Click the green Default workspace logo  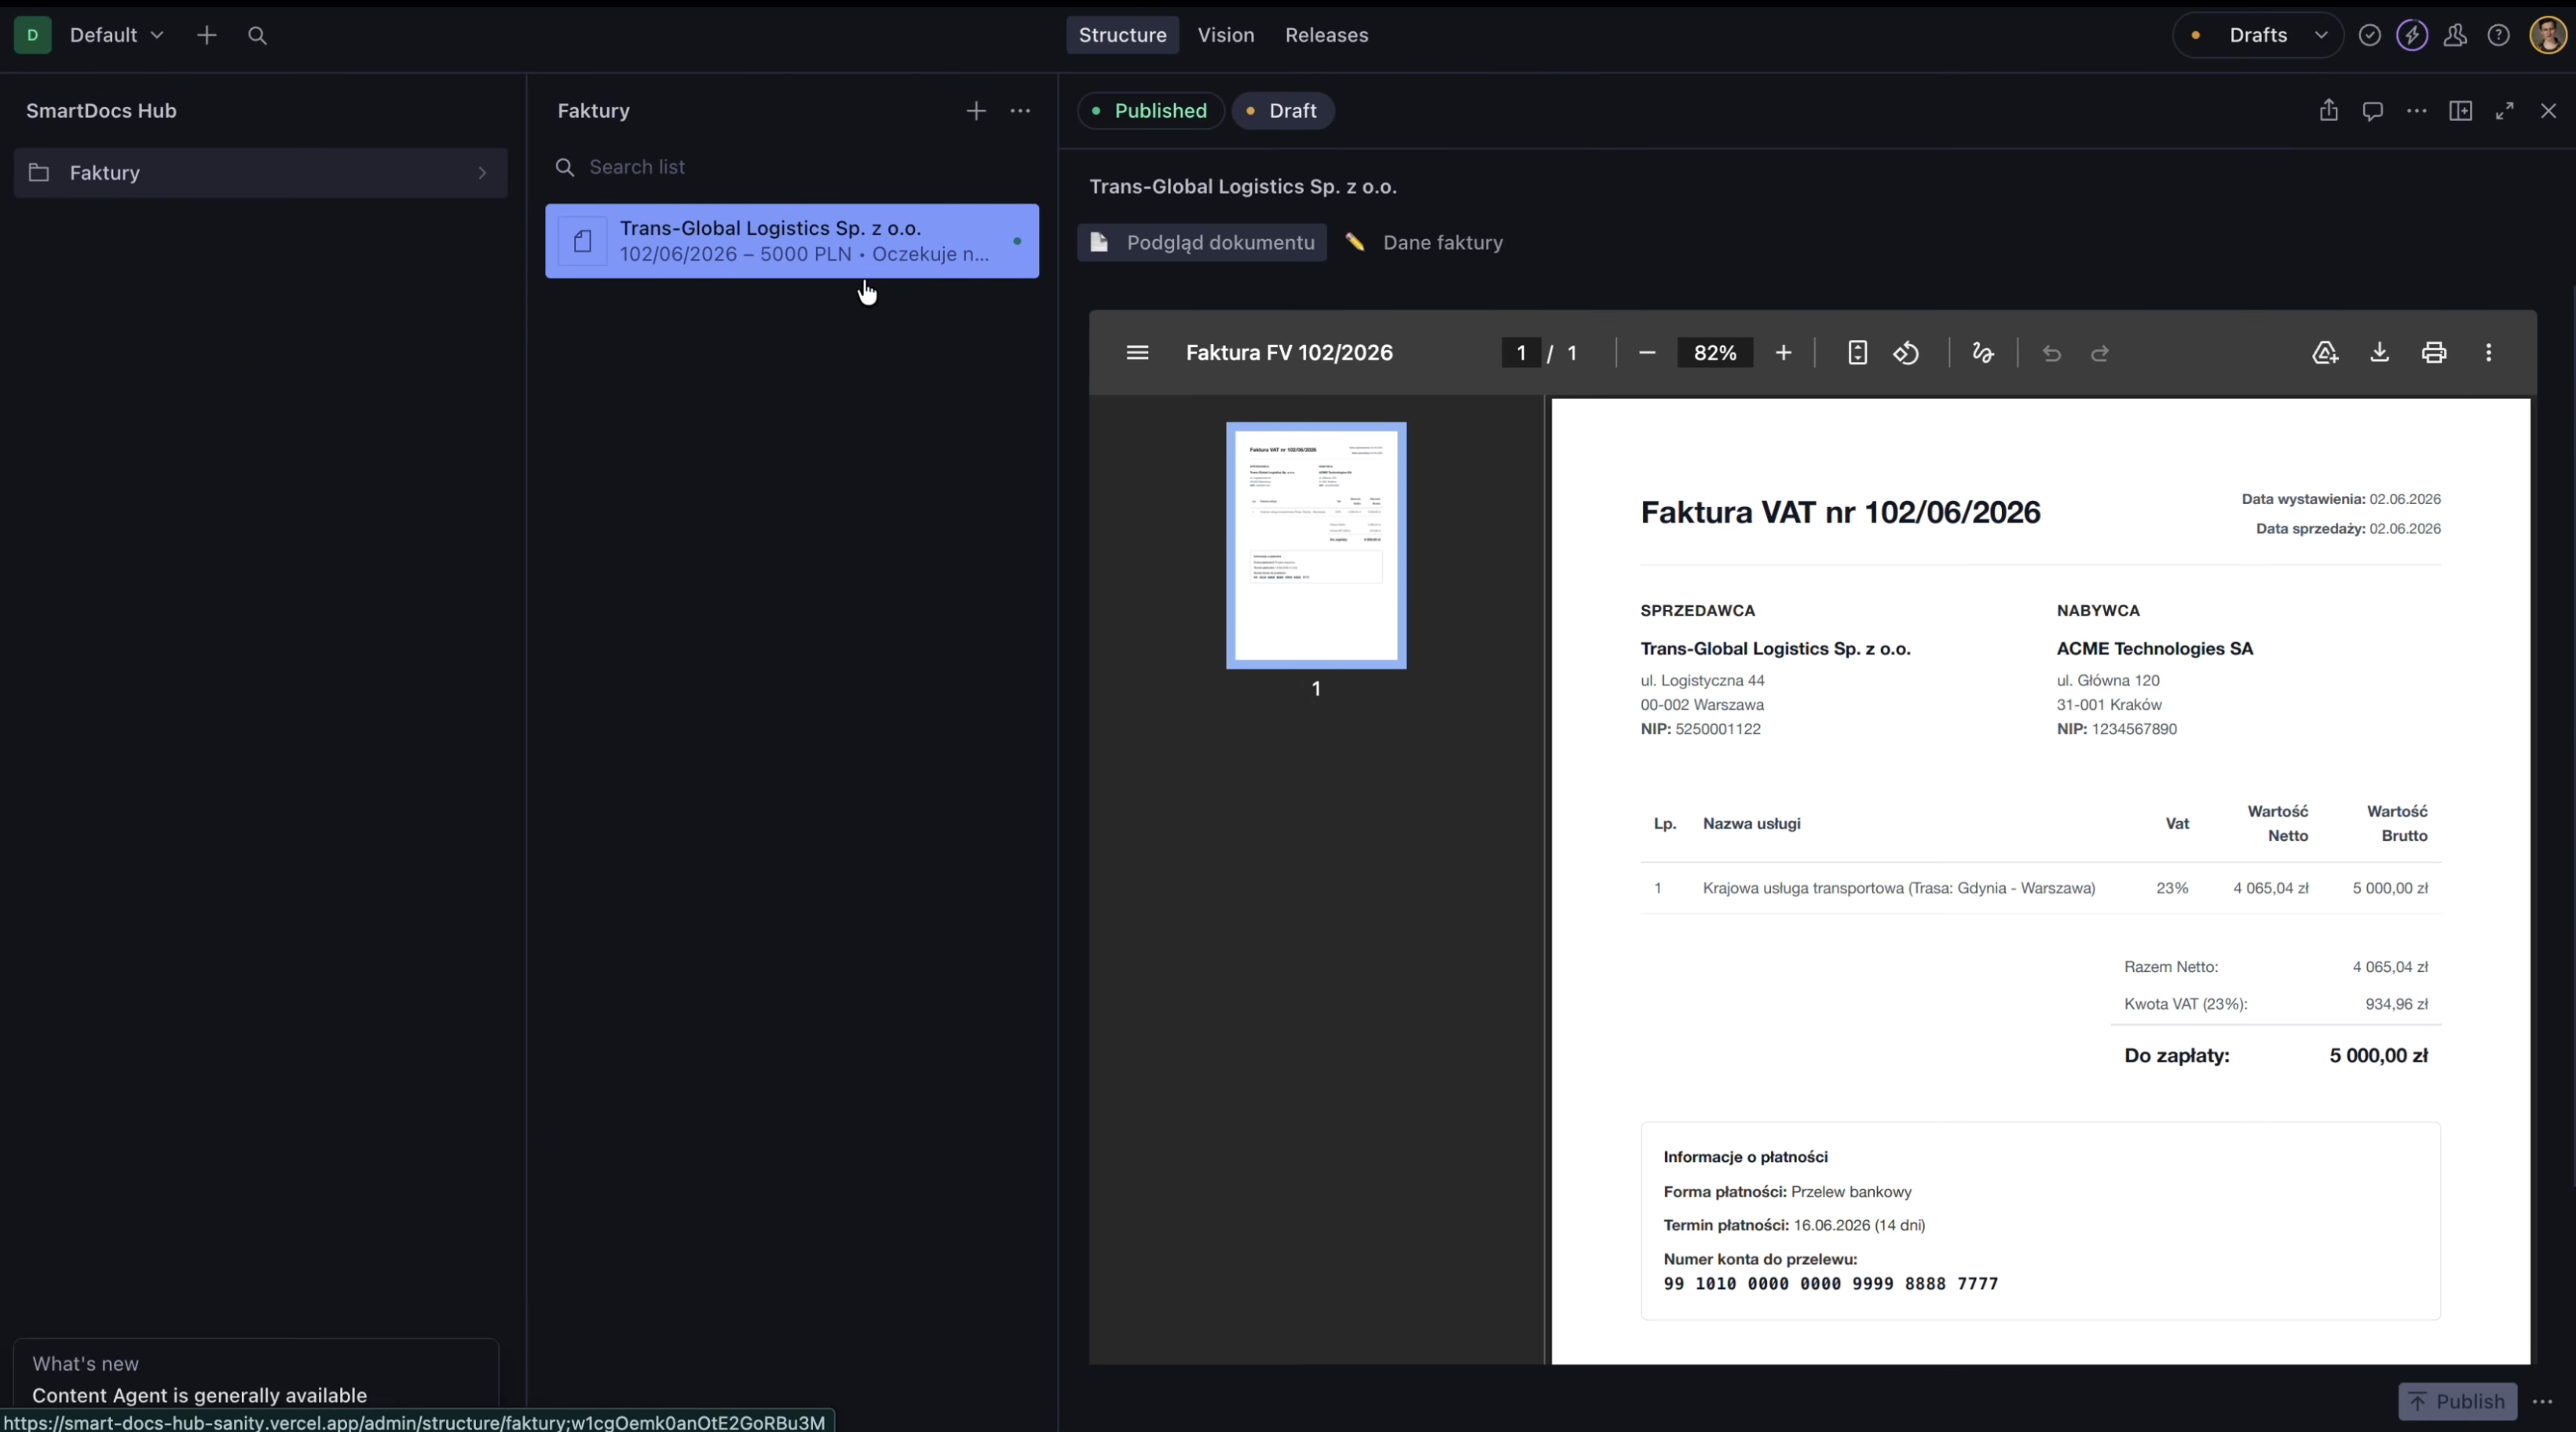[32, 35]
